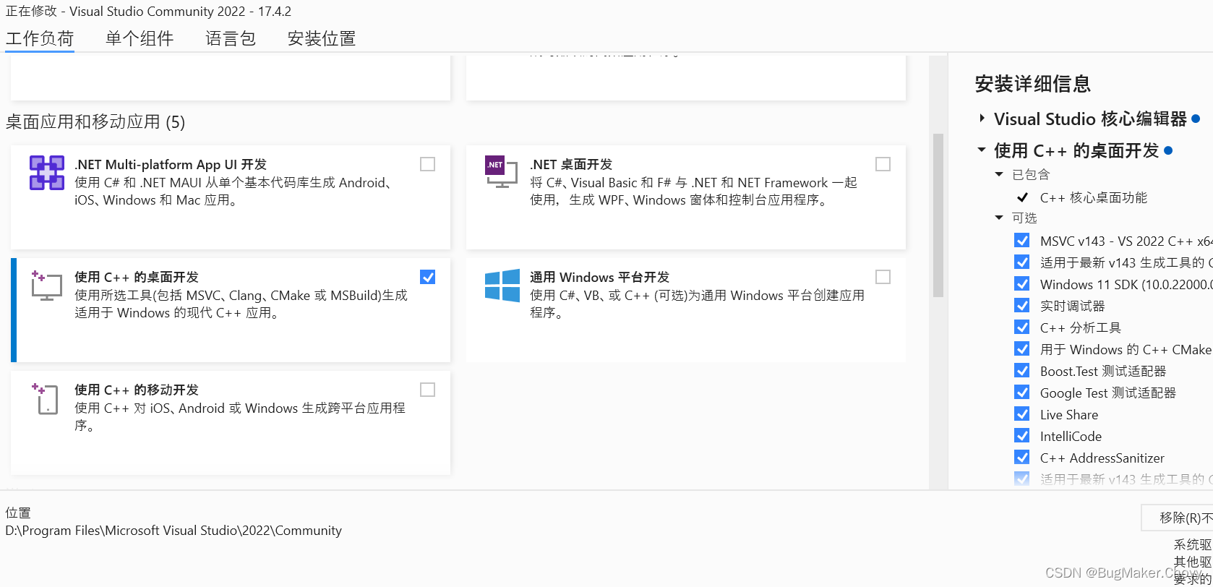Viewport: 1213px width, 587px height.
Task: Uncheck Boost.Test 测试适配器 checkbox
Action: [x=1022, y=370]
